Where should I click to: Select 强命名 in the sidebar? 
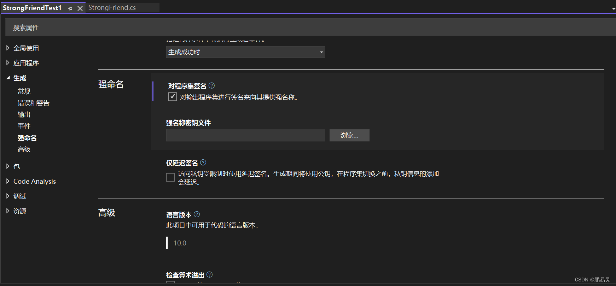[27, 138]
